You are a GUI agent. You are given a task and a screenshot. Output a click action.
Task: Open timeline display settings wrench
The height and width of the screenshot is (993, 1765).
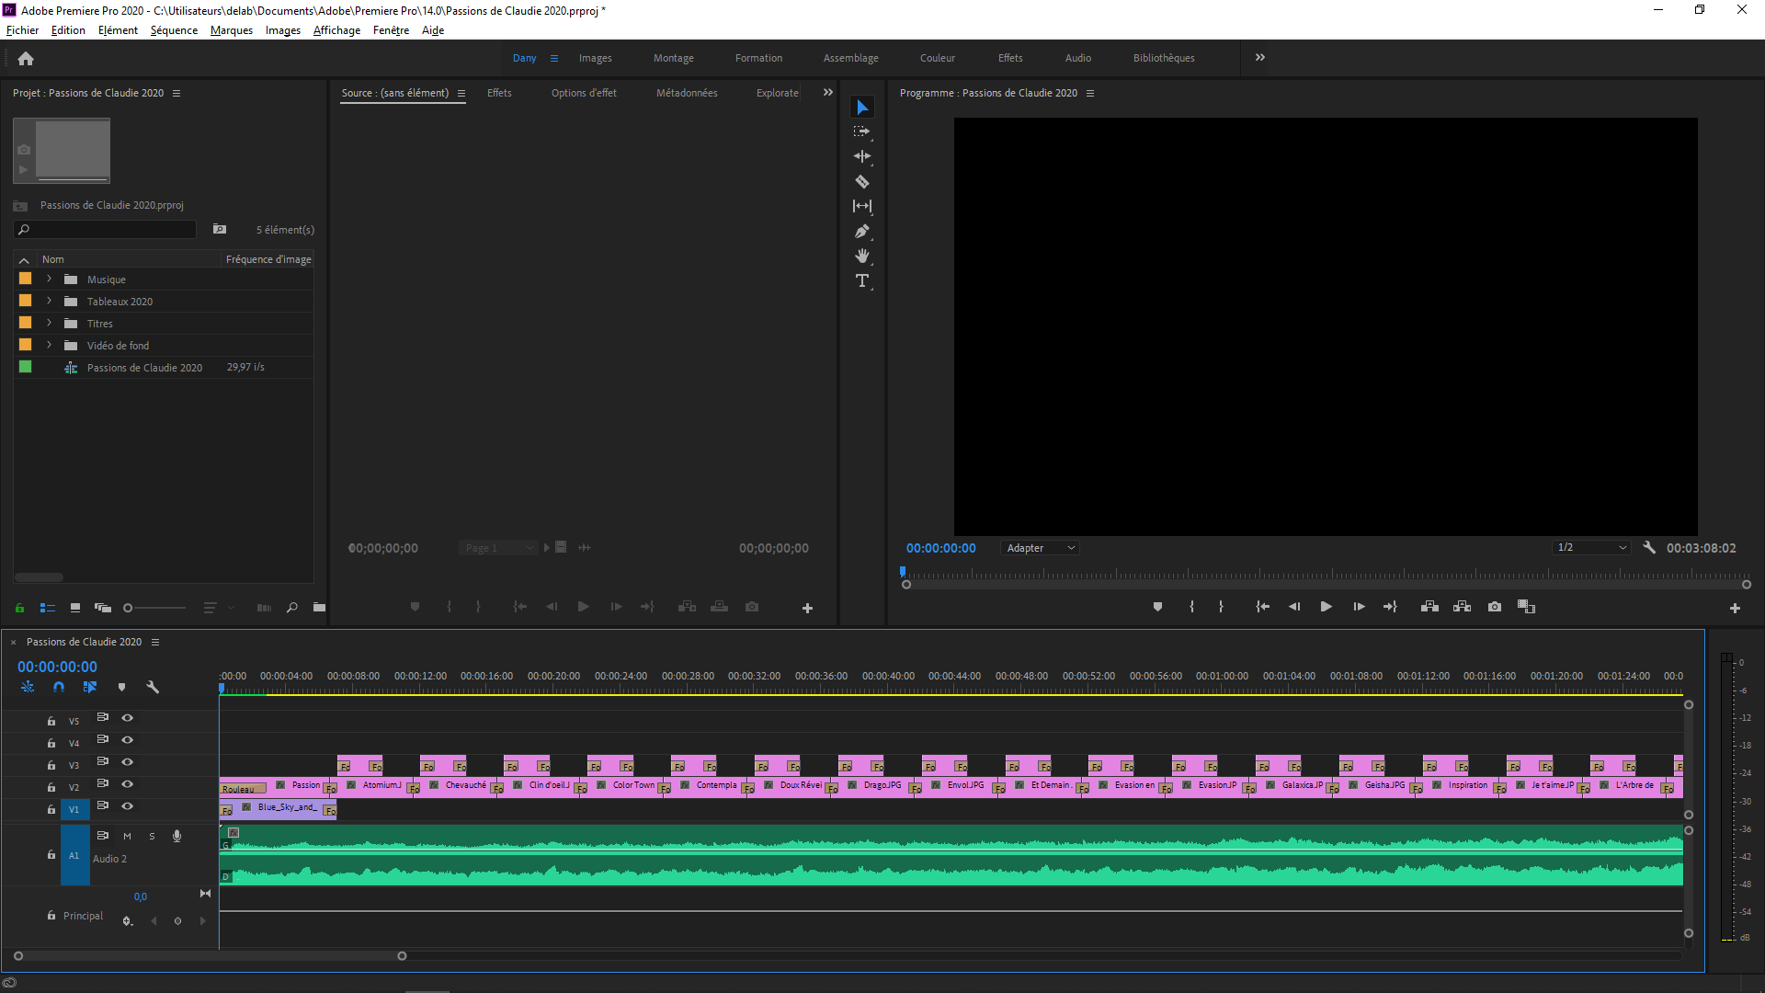coord(153,687)
